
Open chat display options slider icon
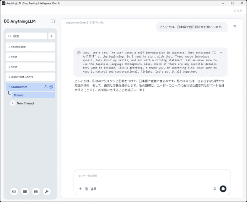(235, 27)
